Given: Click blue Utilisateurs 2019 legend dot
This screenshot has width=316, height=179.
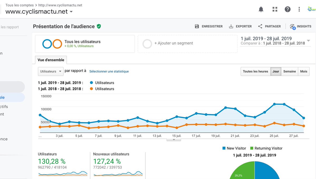Looking at the screenshot, I should 91,83.
